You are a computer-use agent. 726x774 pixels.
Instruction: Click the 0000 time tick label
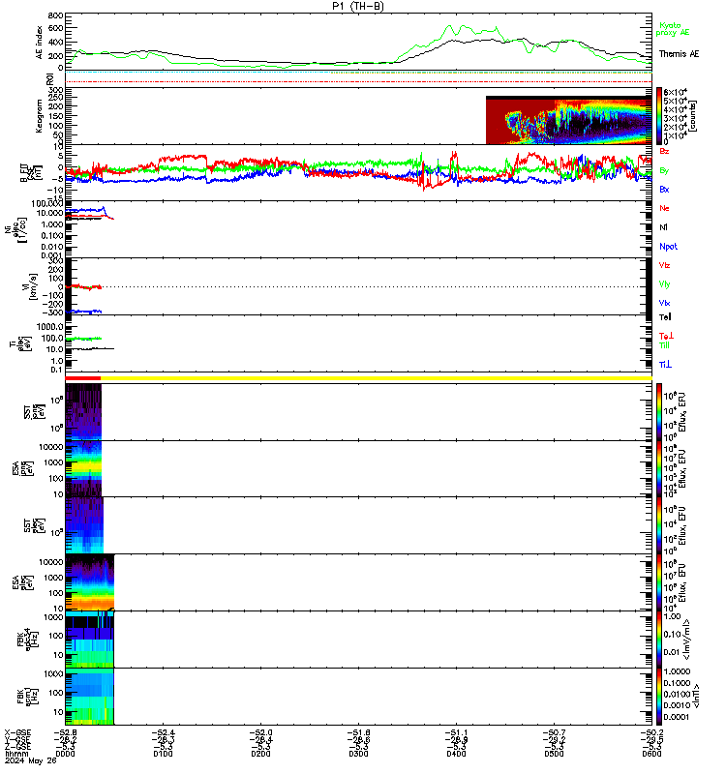[x=65, y=755]
